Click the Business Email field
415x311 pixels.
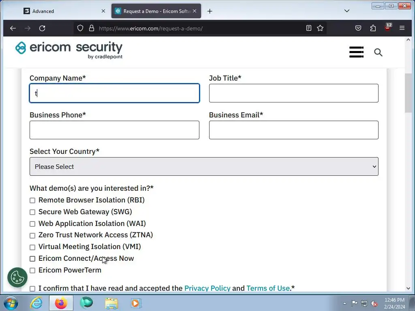pos(293,130)
